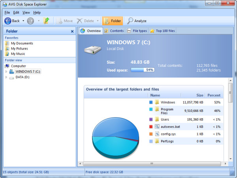237x178 pixels.
Task: Click the pie chart of disk usage
Action: (115, 138)
